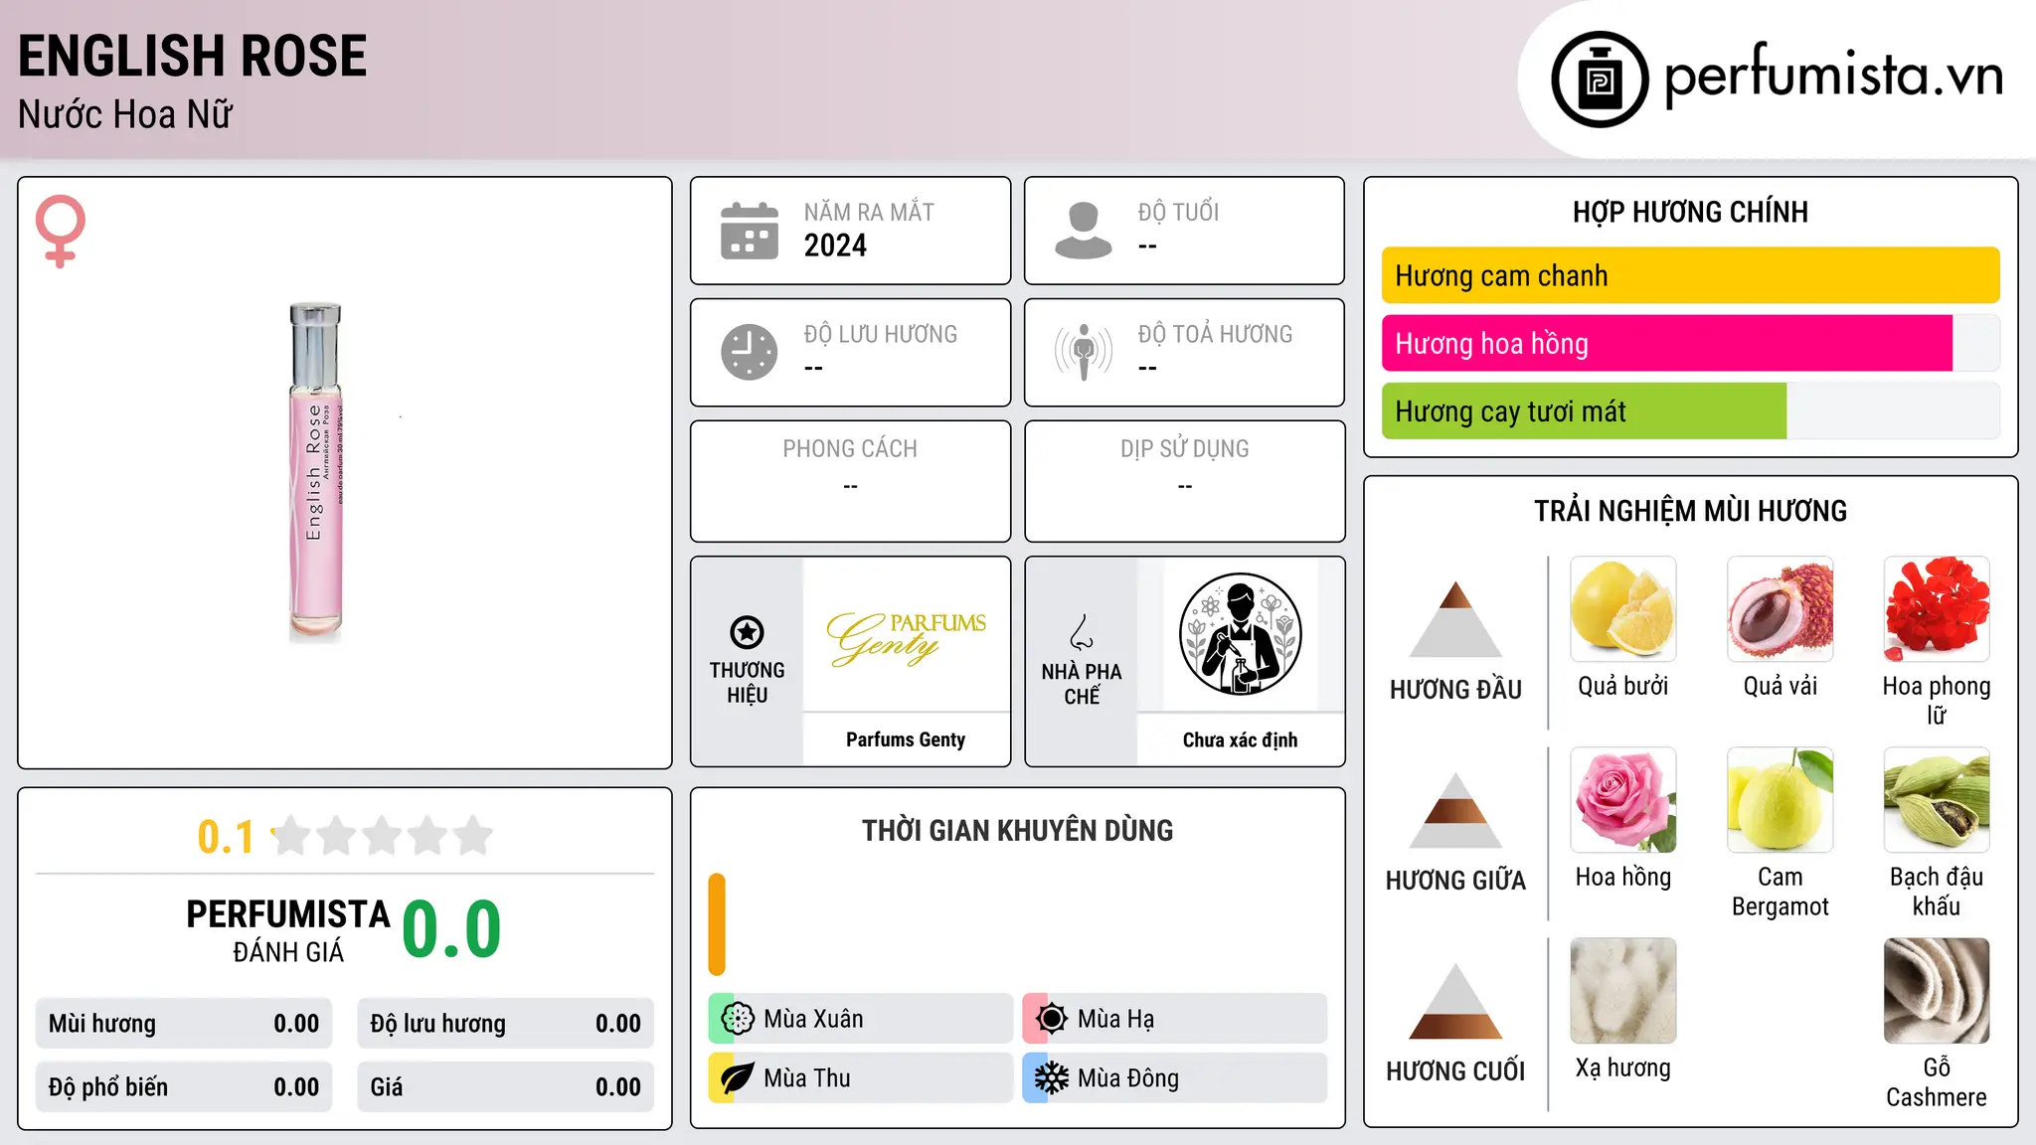The image size is (2036, 1145).
Task: Click the Hương giữa pyramid icon
Action: 1455,810
